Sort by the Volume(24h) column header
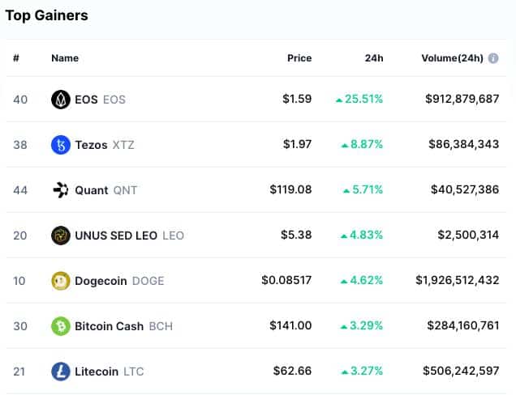 pos(453,58)
